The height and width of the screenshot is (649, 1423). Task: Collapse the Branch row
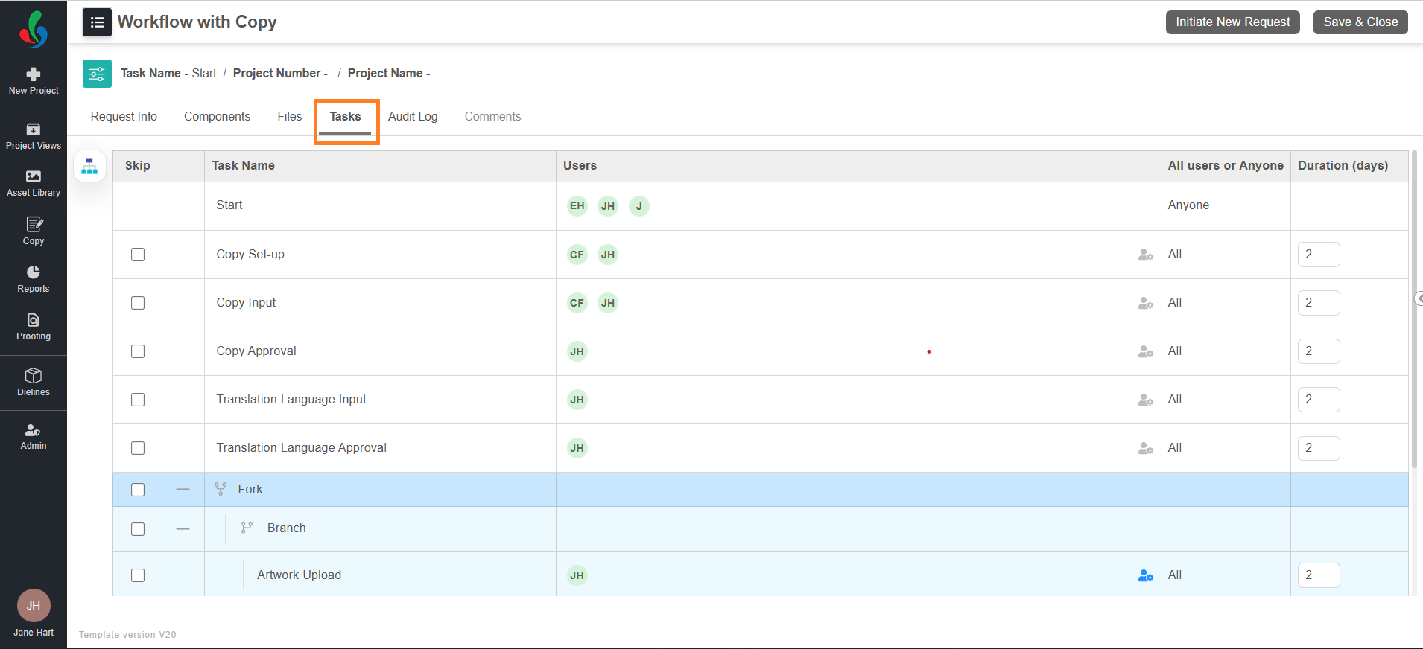coord(183,529)
